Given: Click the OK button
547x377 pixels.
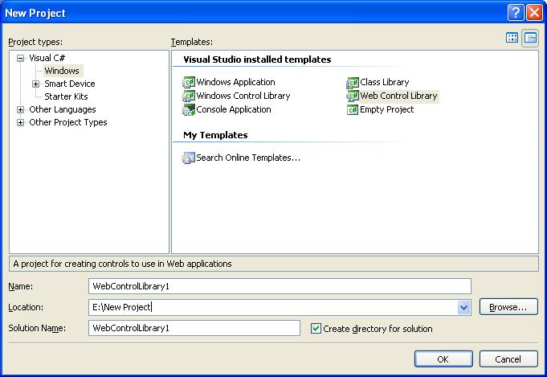Looking at the screenshot, I should coord(443,359).
